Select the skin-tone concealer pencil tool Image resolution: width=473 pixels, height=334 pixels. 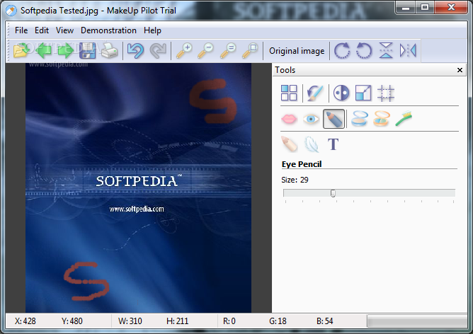point(289,144)
